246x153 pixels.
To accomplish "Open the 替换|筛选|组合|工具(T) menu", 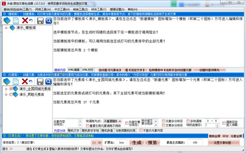I will coord(18,9).
